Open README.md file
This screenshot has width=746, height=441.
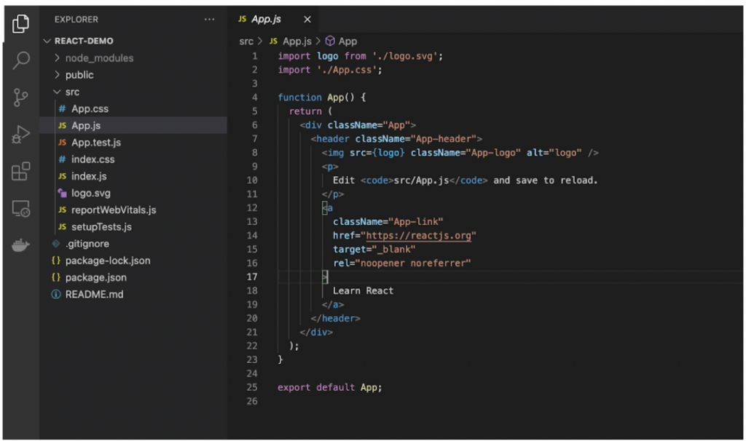click(x=133, y=294)
